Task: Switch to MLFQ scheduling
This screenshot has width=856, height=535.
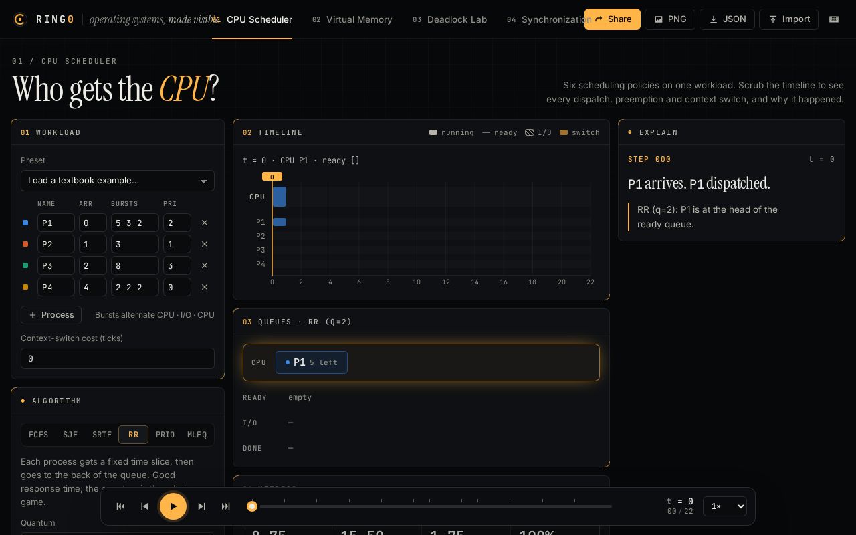Action: tap(197, 435)
